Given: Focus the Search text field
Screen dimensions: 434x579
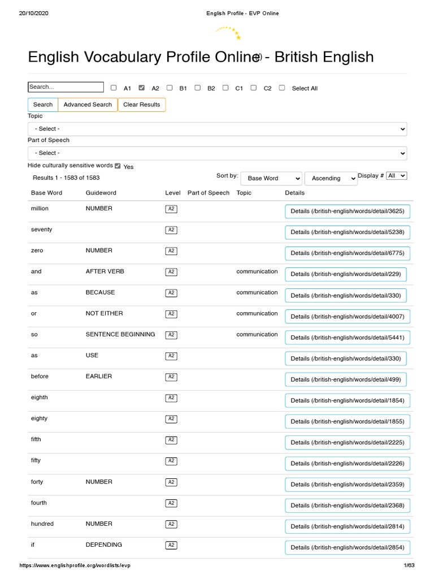Looking at the screenshot, I should 66,87.
